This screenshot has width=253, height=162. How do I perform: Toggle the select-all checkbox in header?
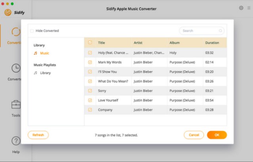tap(90, 42)
